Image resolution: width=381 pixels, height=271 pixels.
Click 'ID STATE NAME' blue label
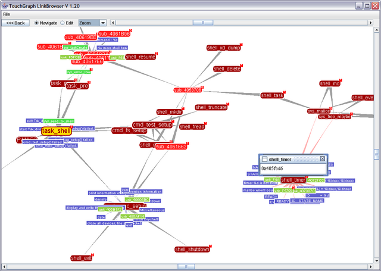click(307, 201)
